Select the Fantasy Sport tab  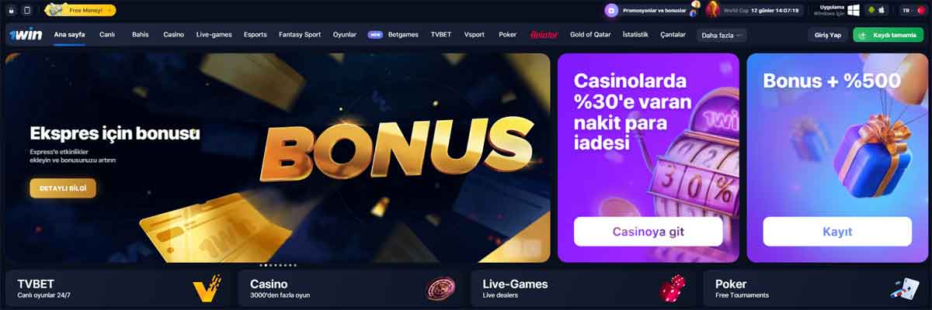300,35
